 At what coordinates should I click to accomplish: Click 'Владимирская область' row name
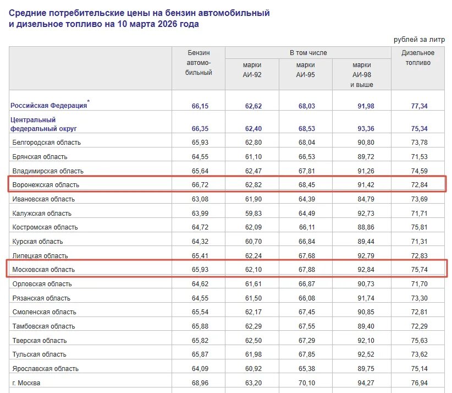pos(48,171)
